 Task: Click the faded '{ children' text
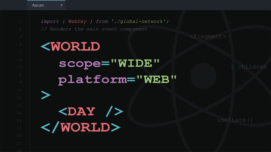tap(249, 67)
